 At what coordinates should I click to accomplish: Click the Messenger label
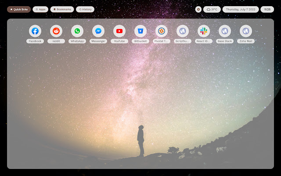point(98,41)
